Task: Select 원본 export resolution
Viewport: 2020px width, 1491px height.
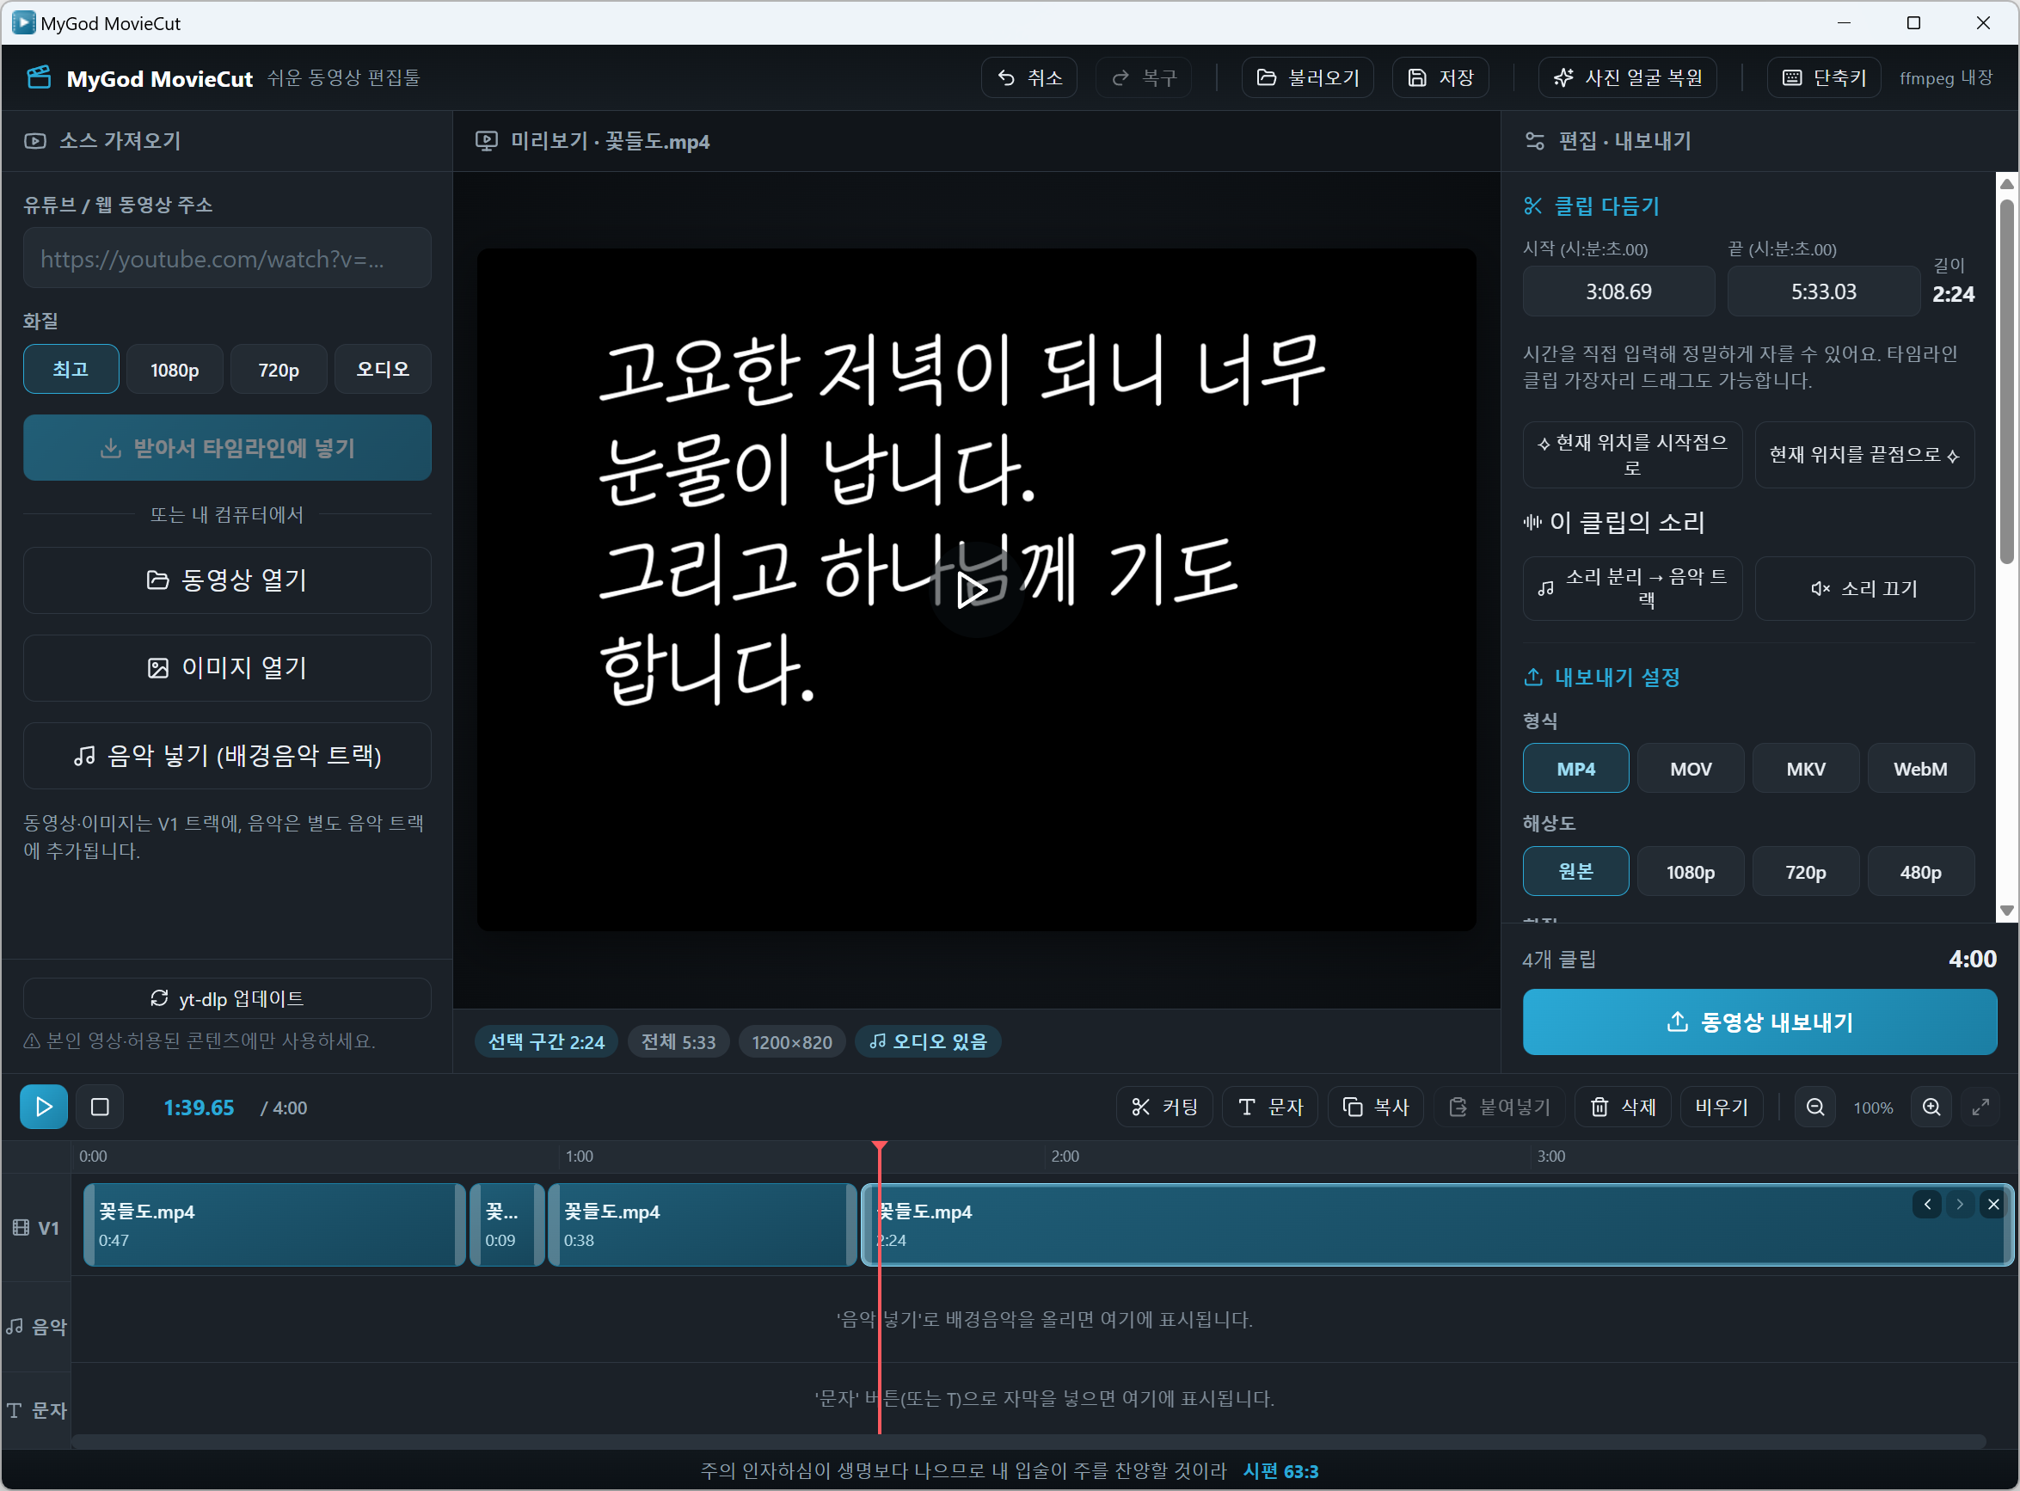Action: (x=1576, y=872)
